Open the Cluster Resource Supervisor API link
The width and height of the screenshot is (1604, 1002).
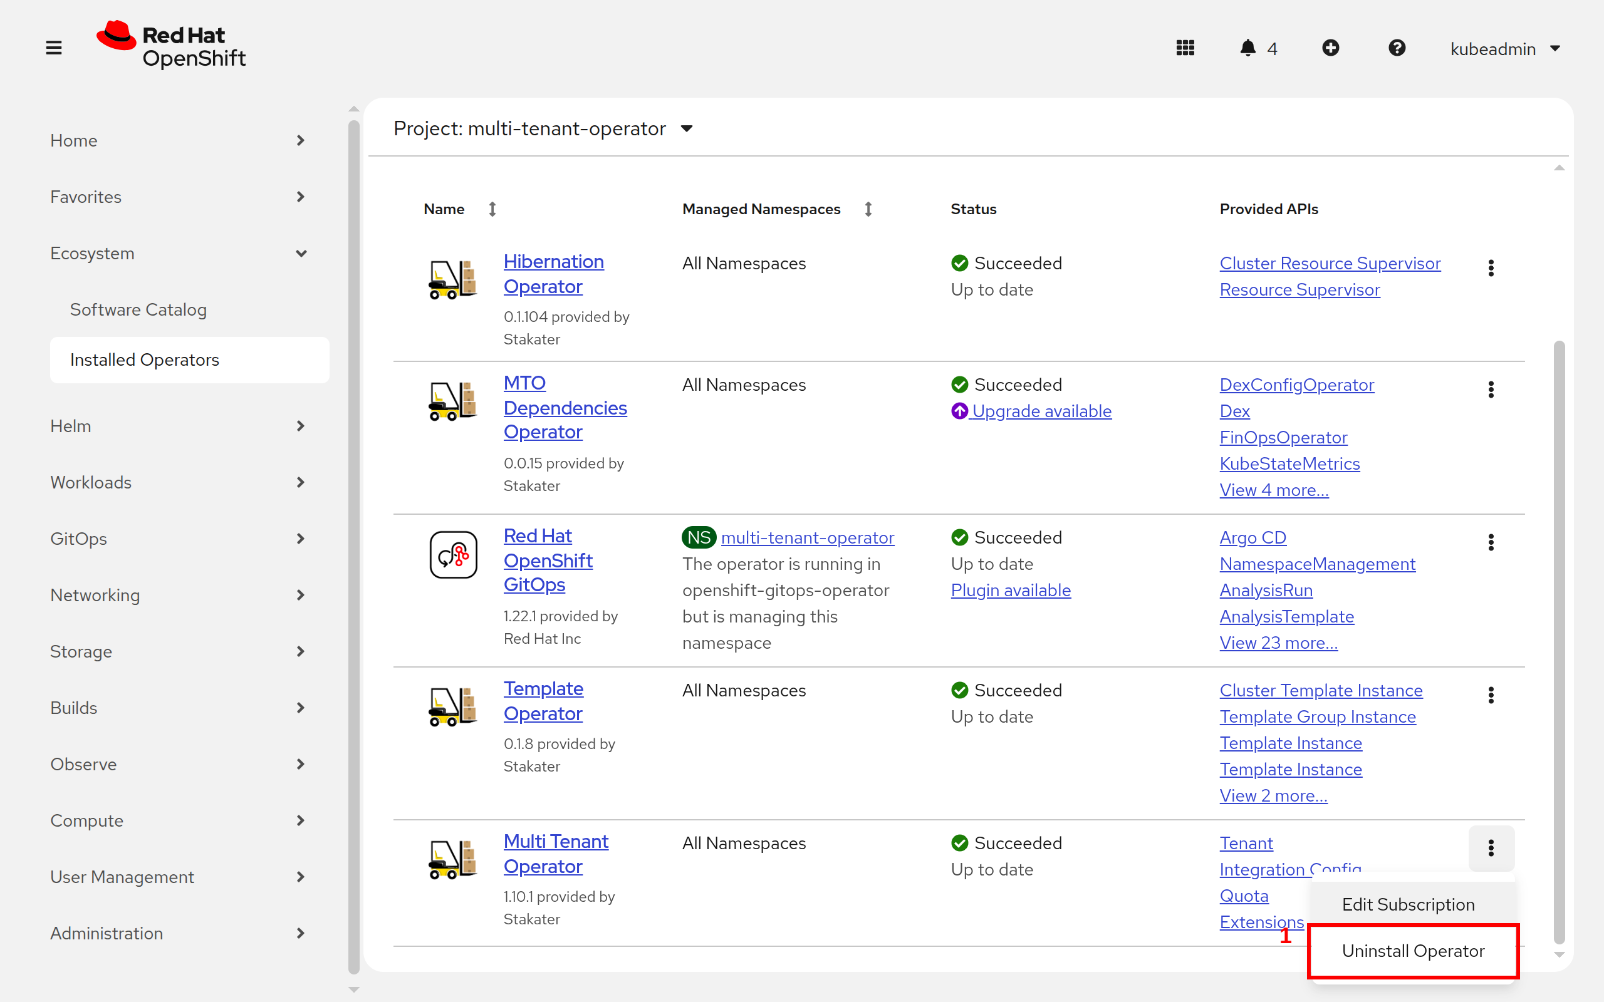coord(1330,263)
